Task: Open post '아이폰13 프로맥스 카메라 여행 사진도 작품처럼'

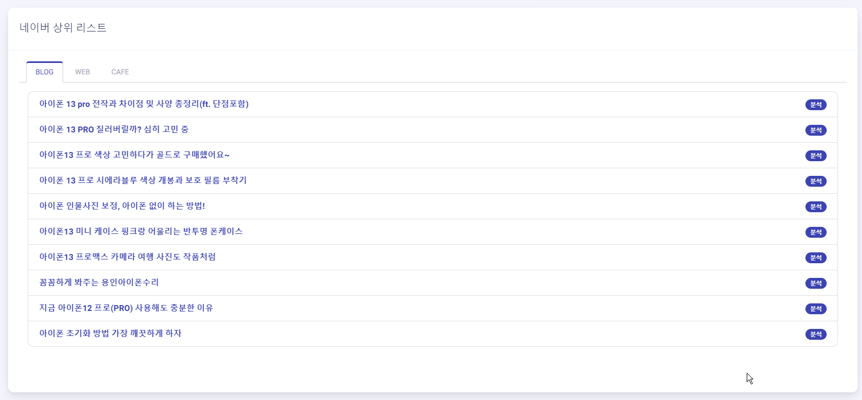Action: click(127, 257)
